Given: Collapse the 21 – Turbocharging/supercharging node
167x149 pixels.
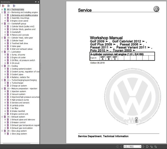Looking at the screenshot, I should coord(2,80).
